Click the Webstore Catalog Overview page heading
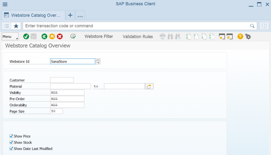271x155 pixels. [x=38, y=46]
